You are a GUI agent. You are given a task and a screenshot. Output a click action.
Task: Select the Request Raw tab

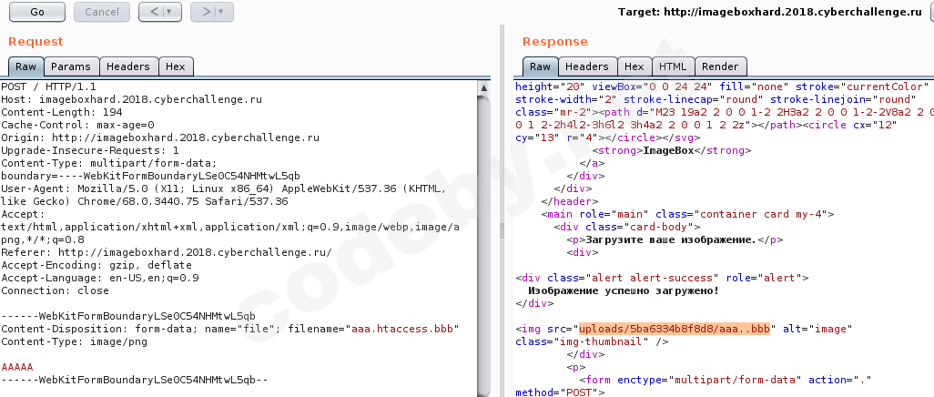[25, 66]
